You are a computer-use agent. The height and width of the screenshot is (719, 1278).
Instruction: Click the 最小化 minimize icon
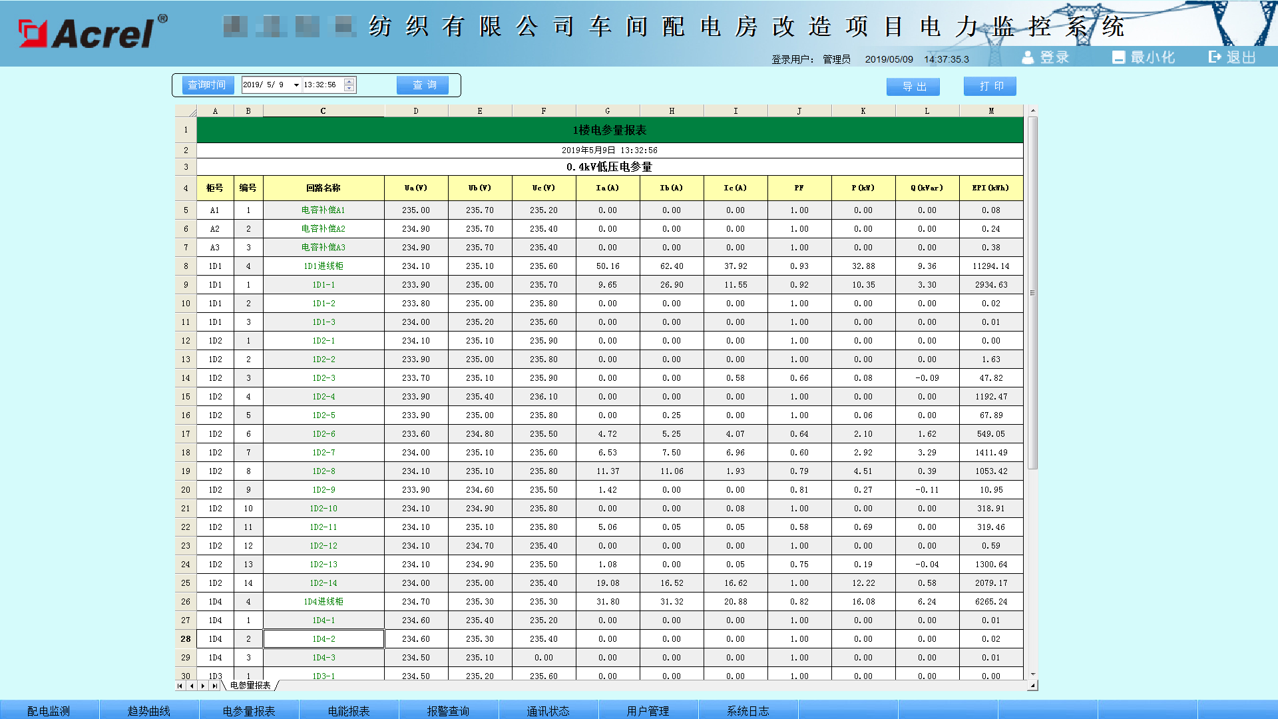click(x=1118, y=58)
